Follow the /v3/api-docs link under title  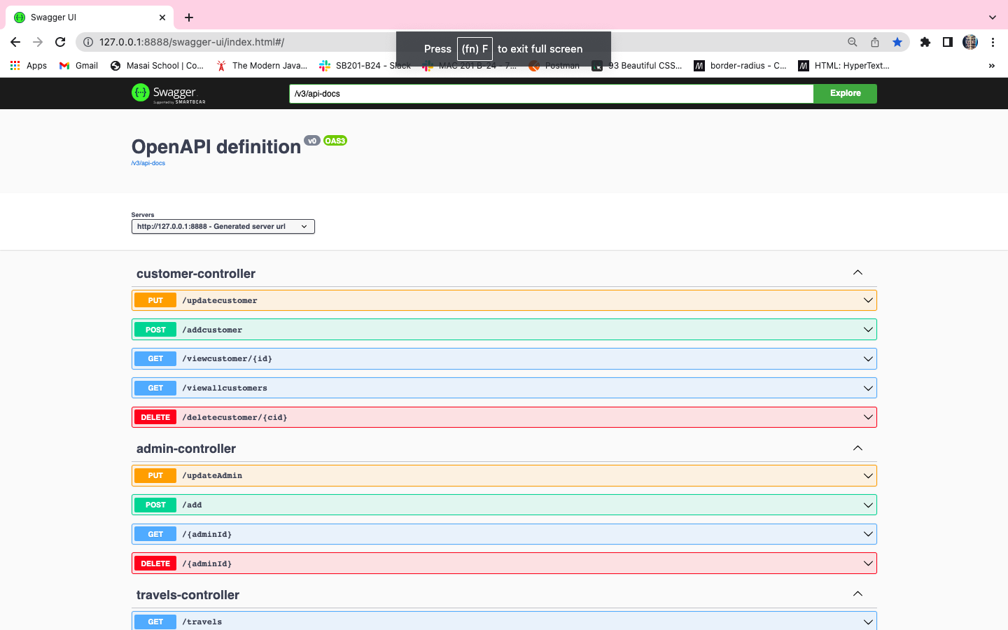(x=148, y=163)
